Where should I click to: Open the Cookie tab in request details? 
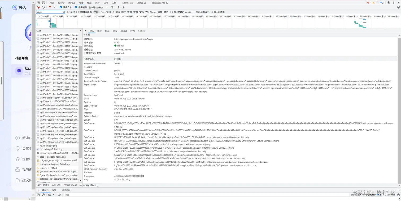tap(141, 31)
